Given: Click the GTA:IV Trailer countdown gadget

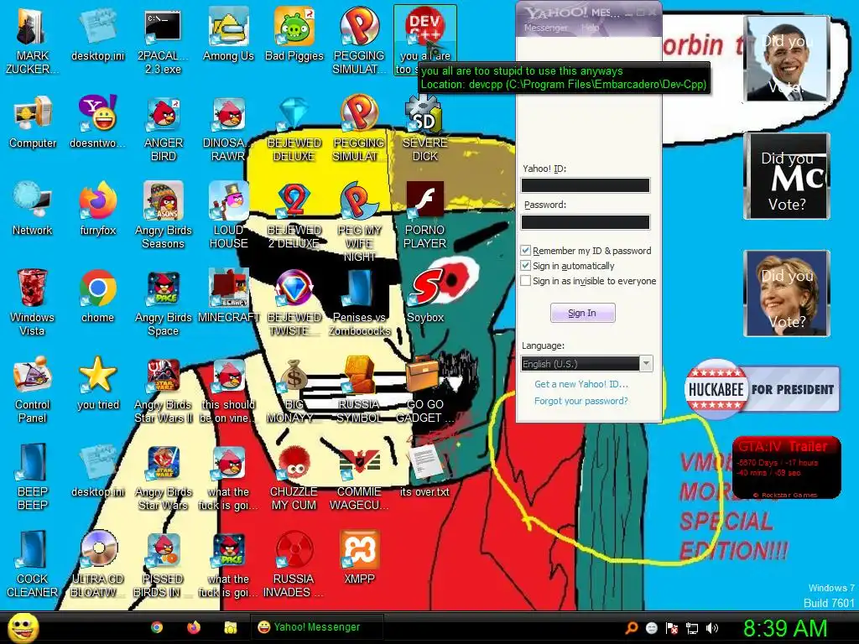Looking at the screenshot, I should coord(786,467).
